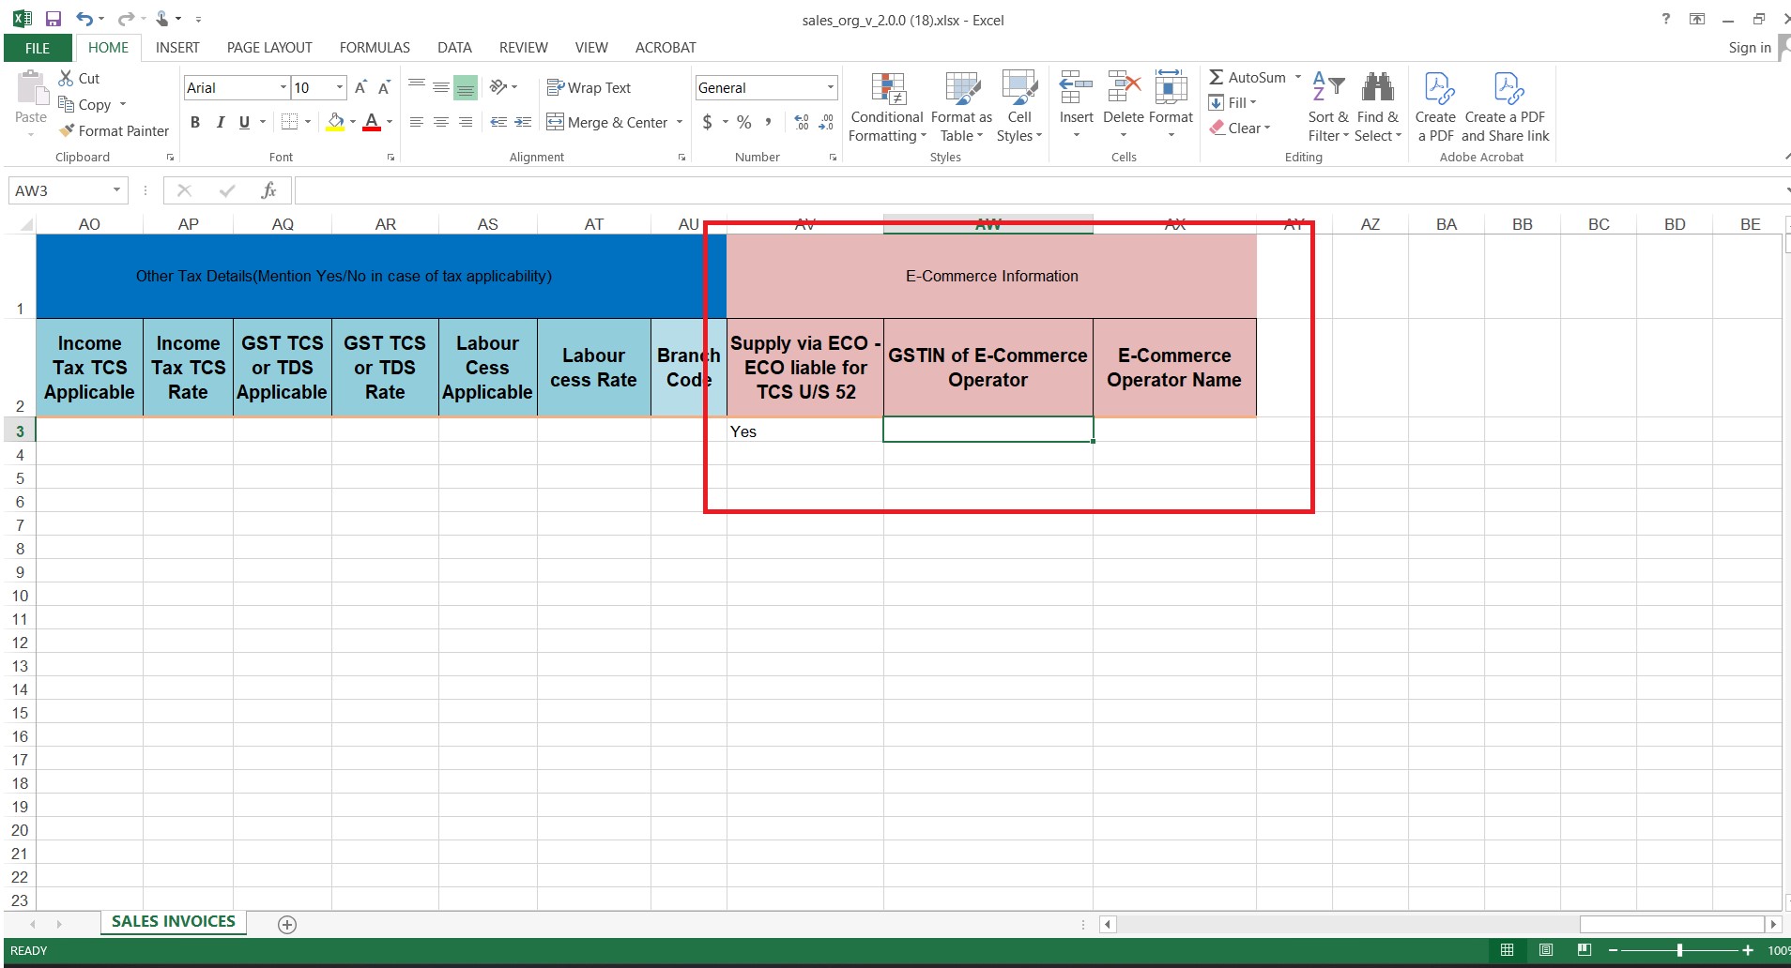Switch to the FORMULAS tab

point(375,48)
